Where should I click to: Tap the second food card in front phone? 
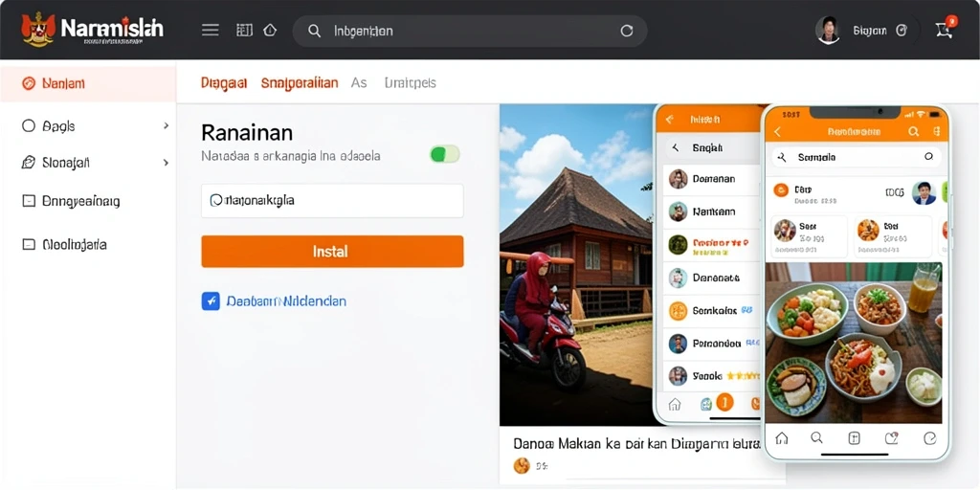pyautogui.click(x=894, y=237)
